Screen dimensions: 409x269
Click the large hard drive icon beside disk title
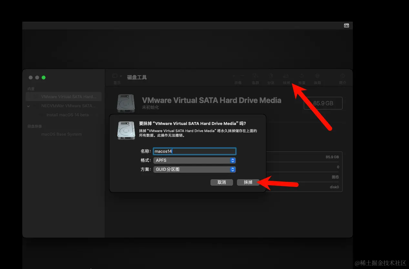pos(126,103)
